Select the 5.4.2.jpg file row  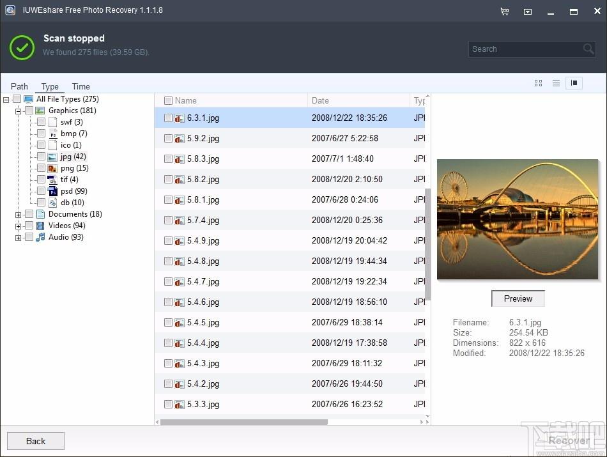coord(289,383)
